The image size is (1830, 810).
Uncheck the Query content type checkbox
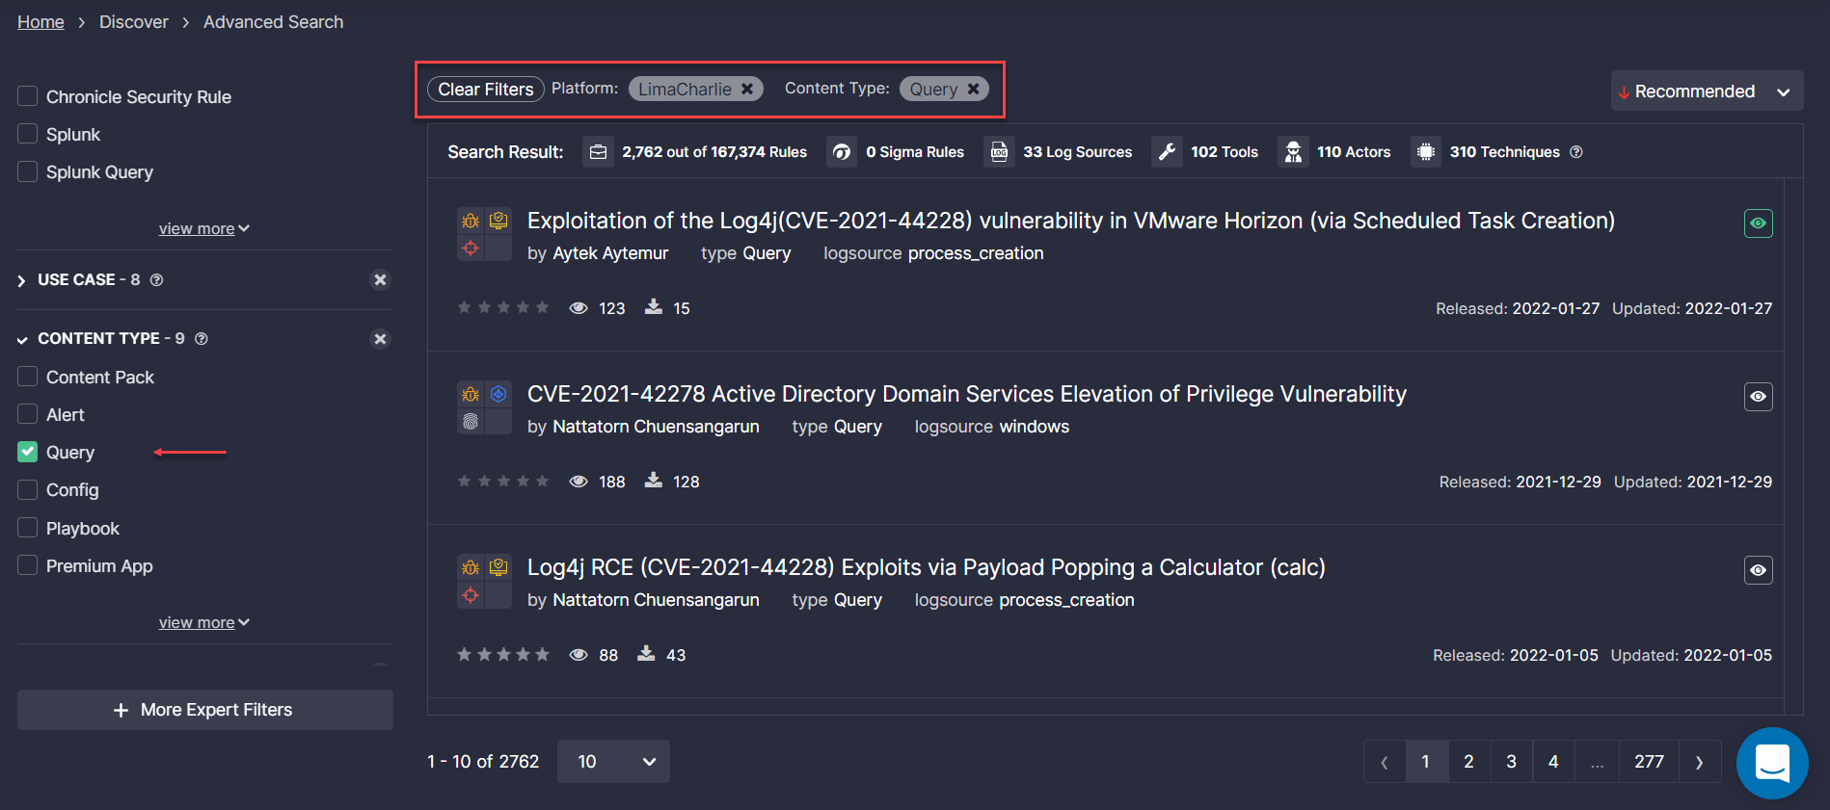point(28,453)
